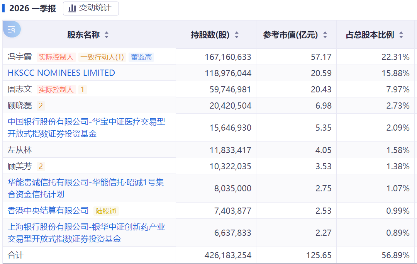
Task: Click the blue floating search list icon
Action: (12, 29)
